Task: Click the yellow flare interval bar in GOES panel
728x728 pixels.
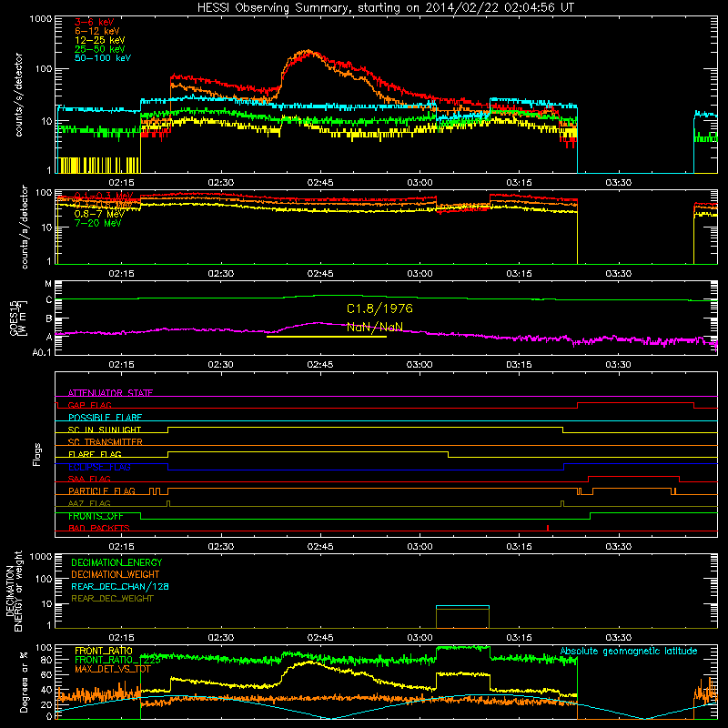Action: pyautogui.click(x=327, y=337)
